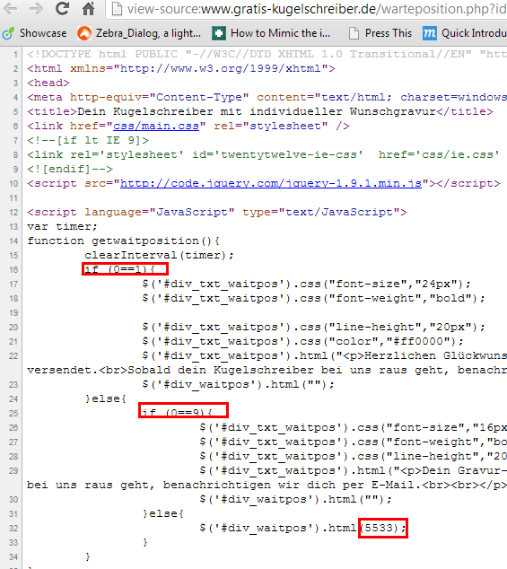Click the 'Herzlichen Glückwuns' html line
The height and width of the screenshot is (569, 507).
coord(325,355)
